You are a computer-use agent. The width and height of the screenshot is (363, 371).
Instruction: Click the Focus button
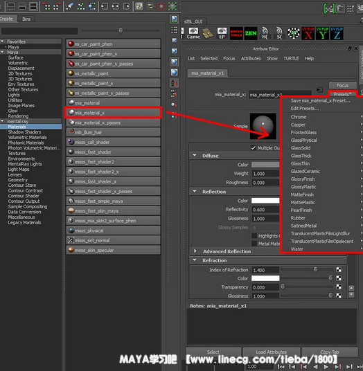point(342,85)
